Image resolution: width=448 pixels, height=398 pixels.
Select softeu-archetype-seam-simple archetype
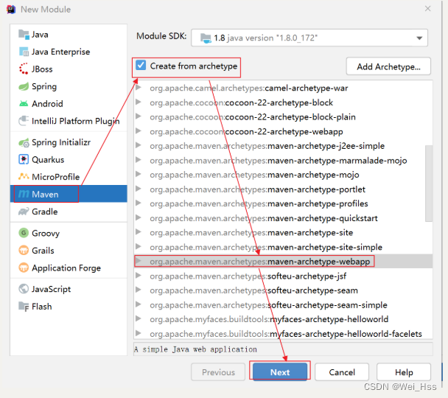(x=283, y=305)
